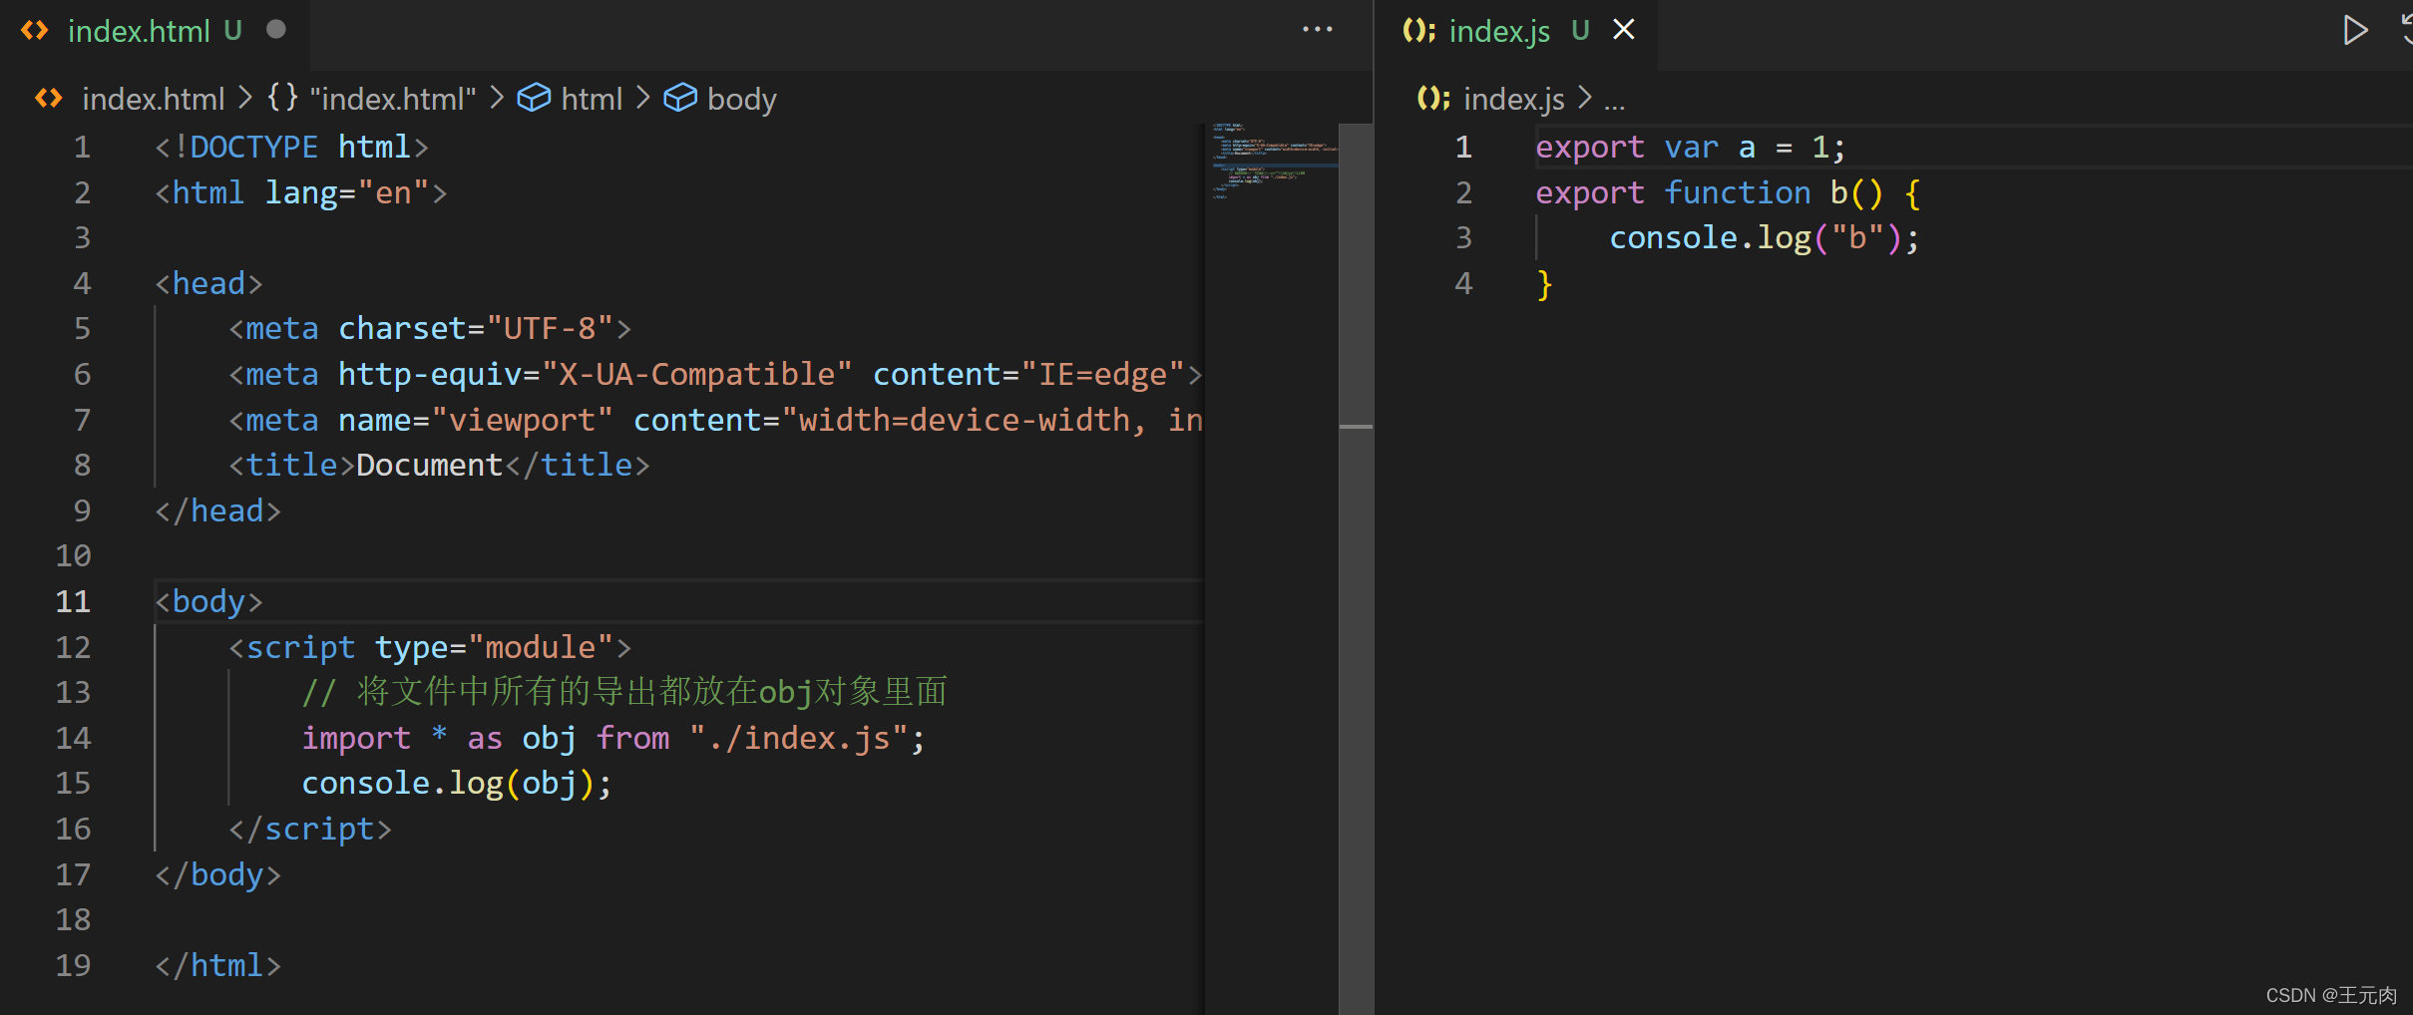Click the X-UA-Compatible attribute value
2413x1015 pixels.
pos(696,374)
